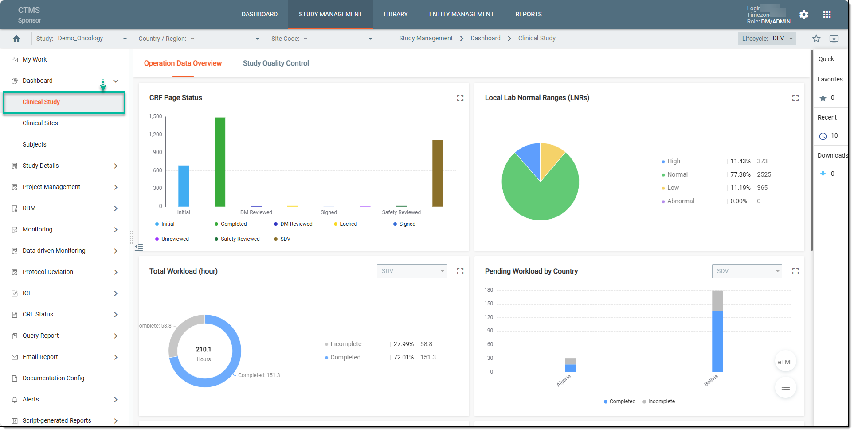Screen dimensions: 854x432
Task: Open the REPORTS top menu
Action: click(x=529, y=15)
